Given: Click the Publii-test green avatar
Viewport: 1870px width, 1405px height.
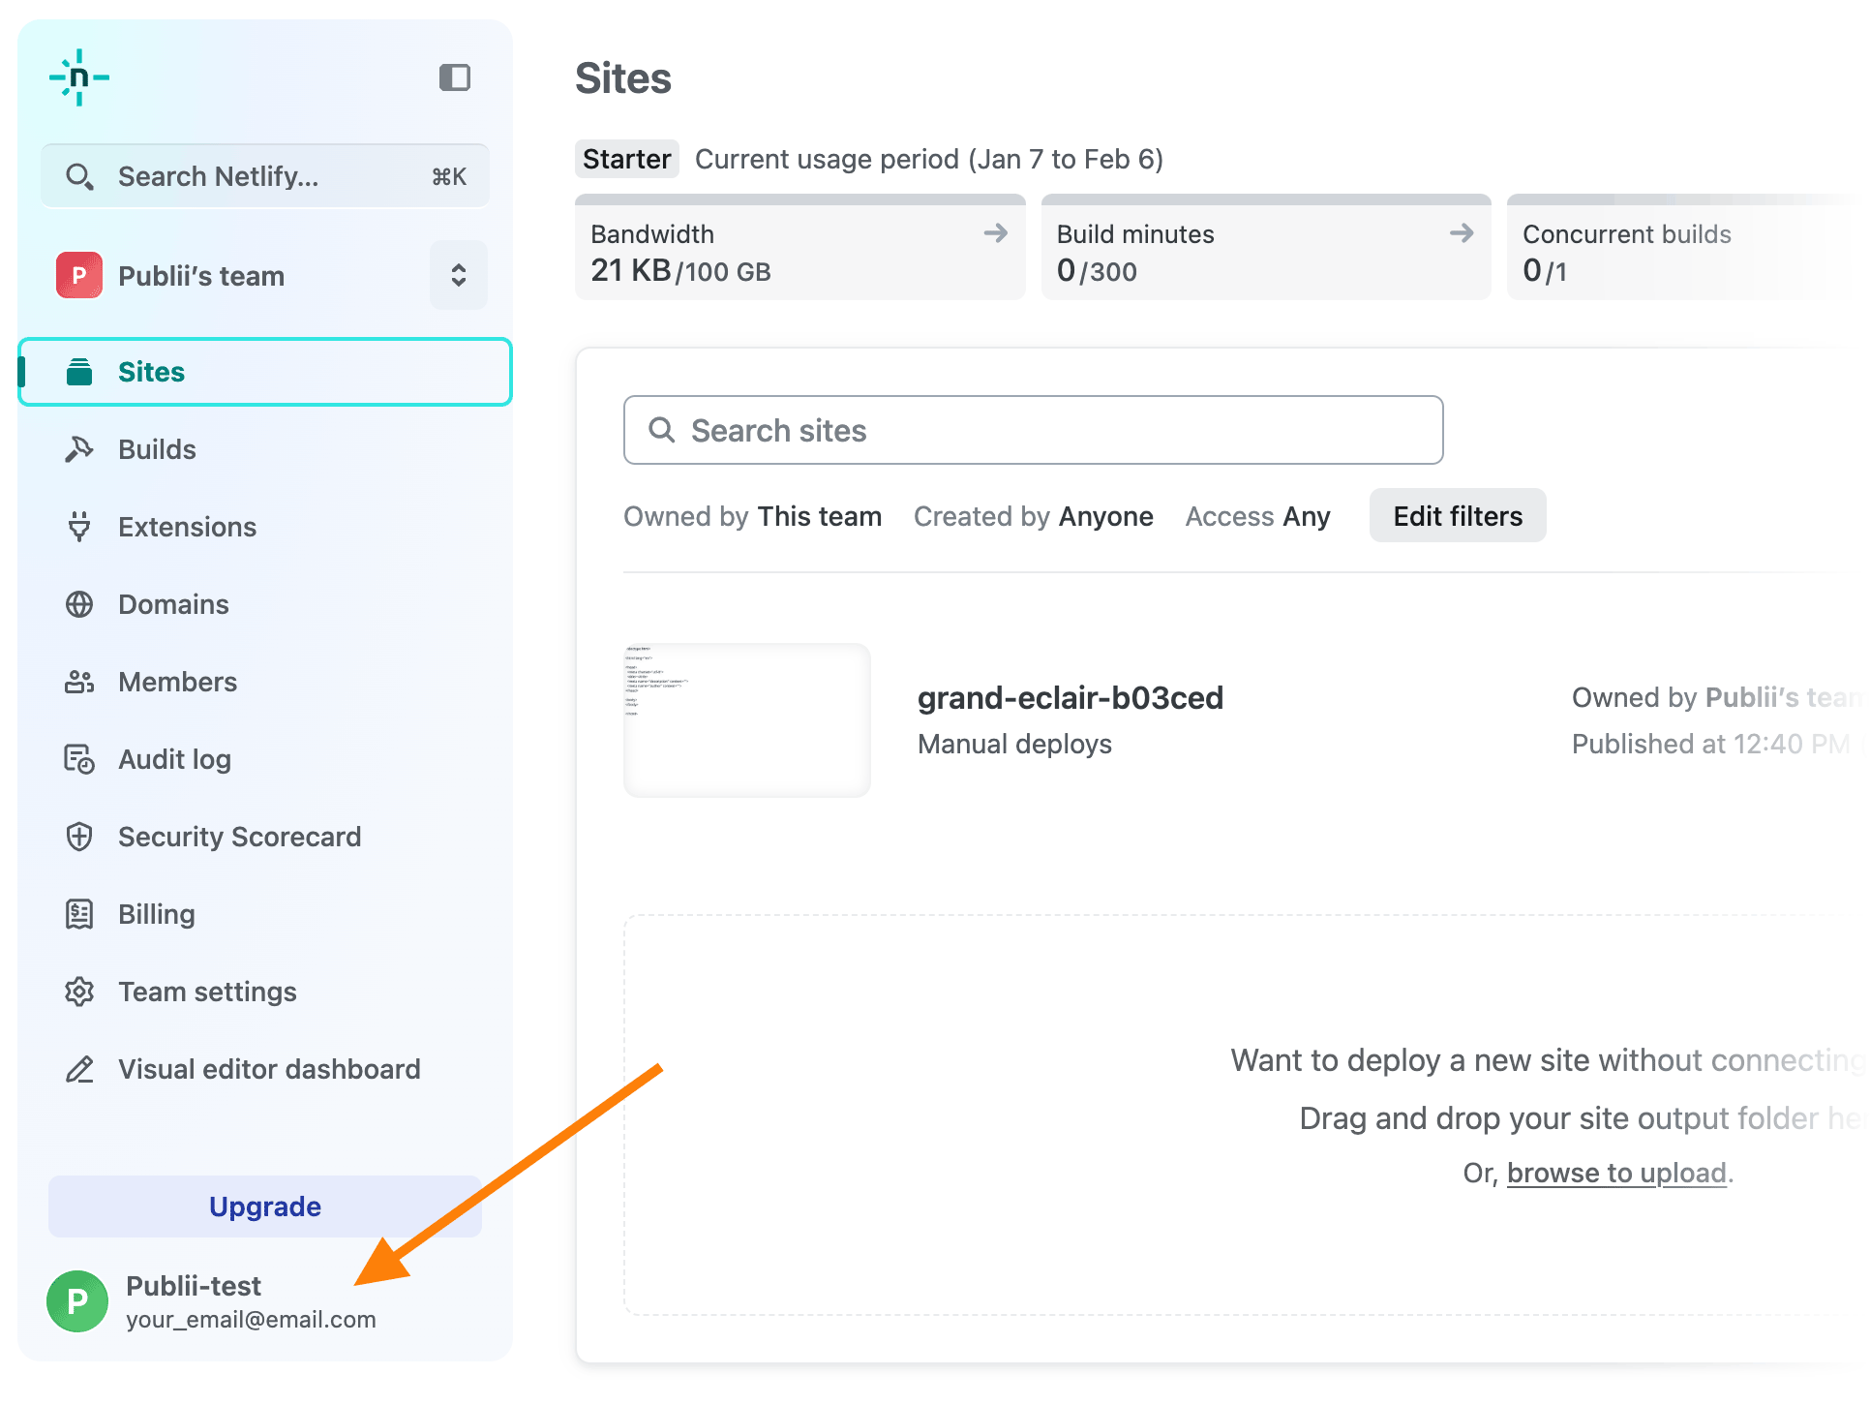Looking at the screenshot, I should point(76,1301).
